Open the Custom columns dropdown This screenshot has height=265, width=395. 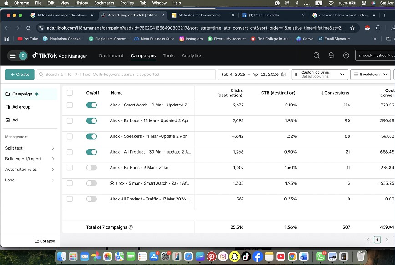(319, 75)
